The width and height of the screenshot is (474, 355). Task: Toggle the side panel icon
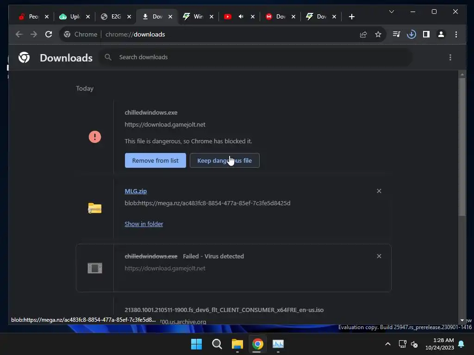(x=426, y=34)
